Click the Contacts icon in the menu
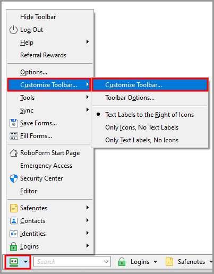Viewport: 214px width, 274px height. (14, 221)
